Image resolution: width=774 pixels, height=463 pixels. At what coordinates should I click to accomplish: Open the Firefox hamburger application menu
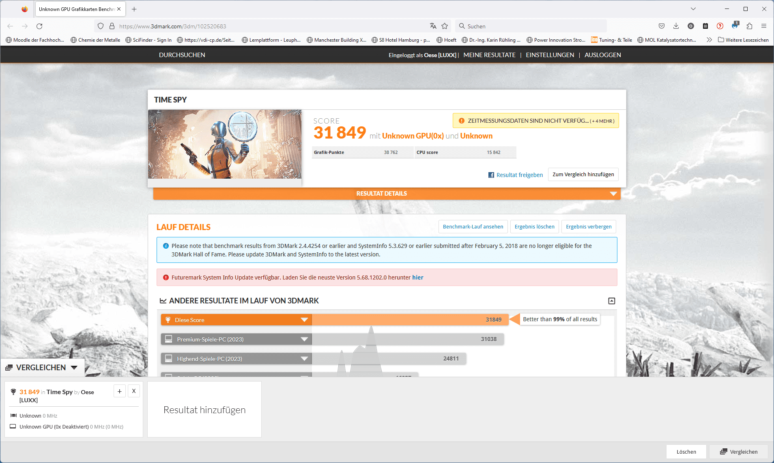[764, 26]
